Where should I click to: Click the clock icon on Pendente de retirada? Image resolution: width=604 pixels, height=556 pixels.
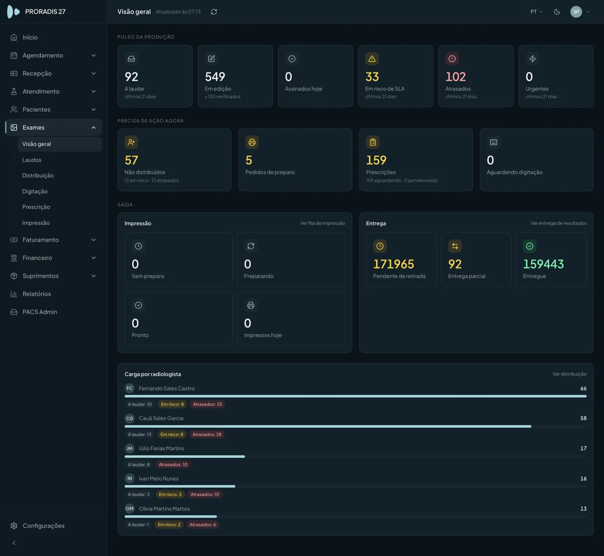(x=380, y=246)
